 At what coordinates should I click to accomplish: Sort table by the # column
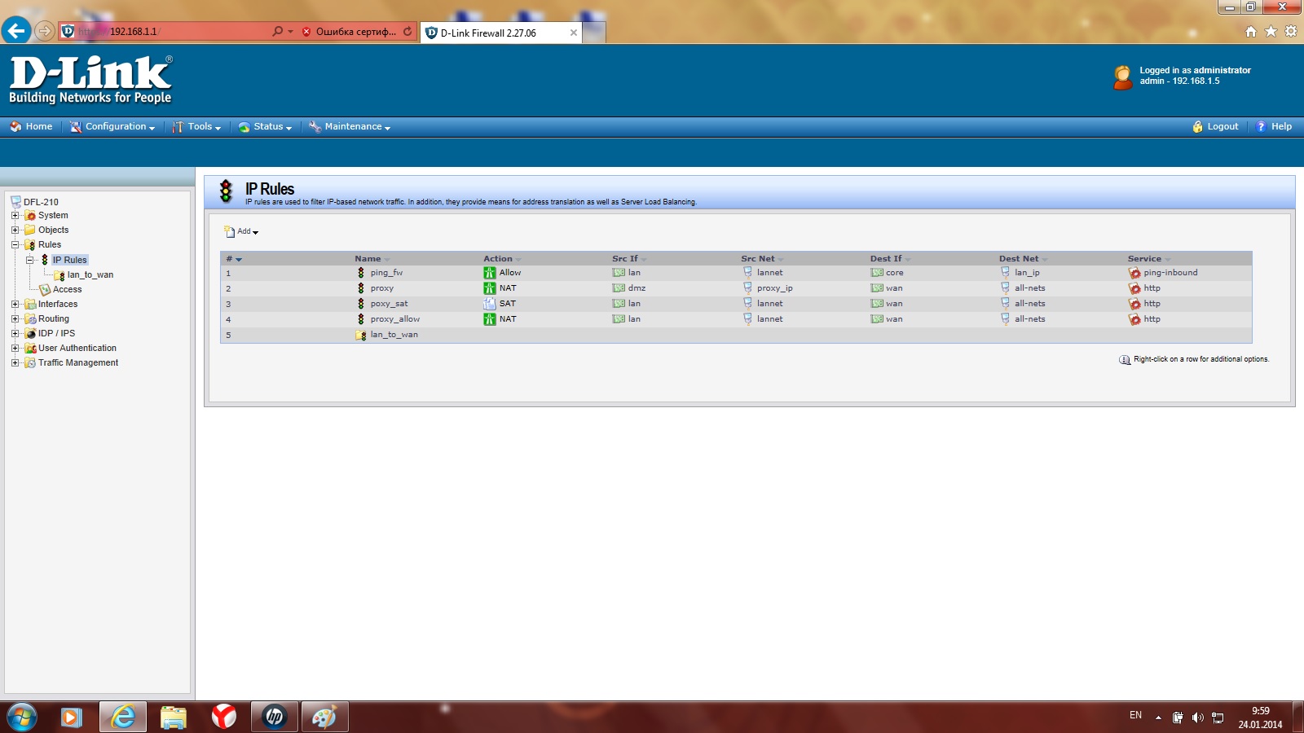coord(234,259)
